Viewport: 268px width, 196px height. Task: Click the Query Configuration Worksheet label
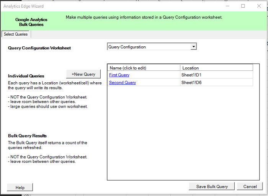(39, 48)
